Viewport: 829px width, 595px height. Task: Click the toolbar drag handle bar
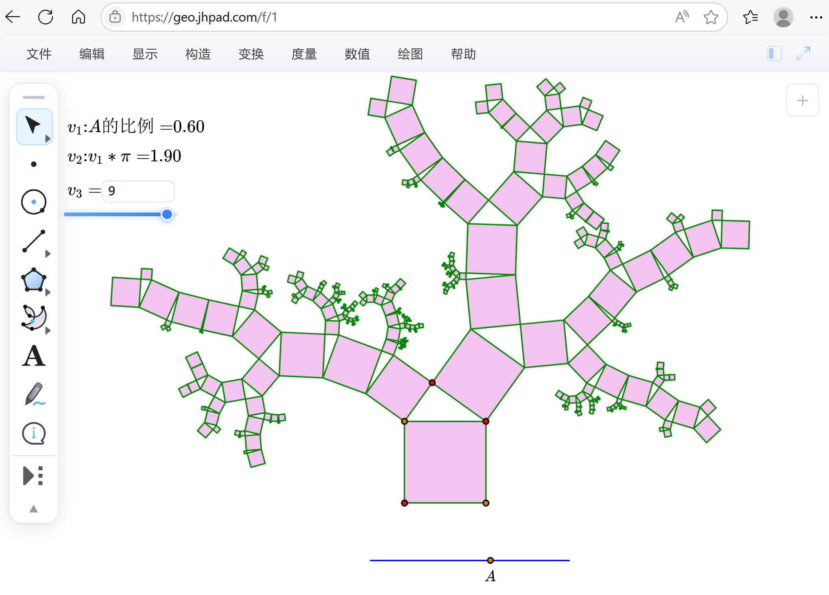[34, 97]
